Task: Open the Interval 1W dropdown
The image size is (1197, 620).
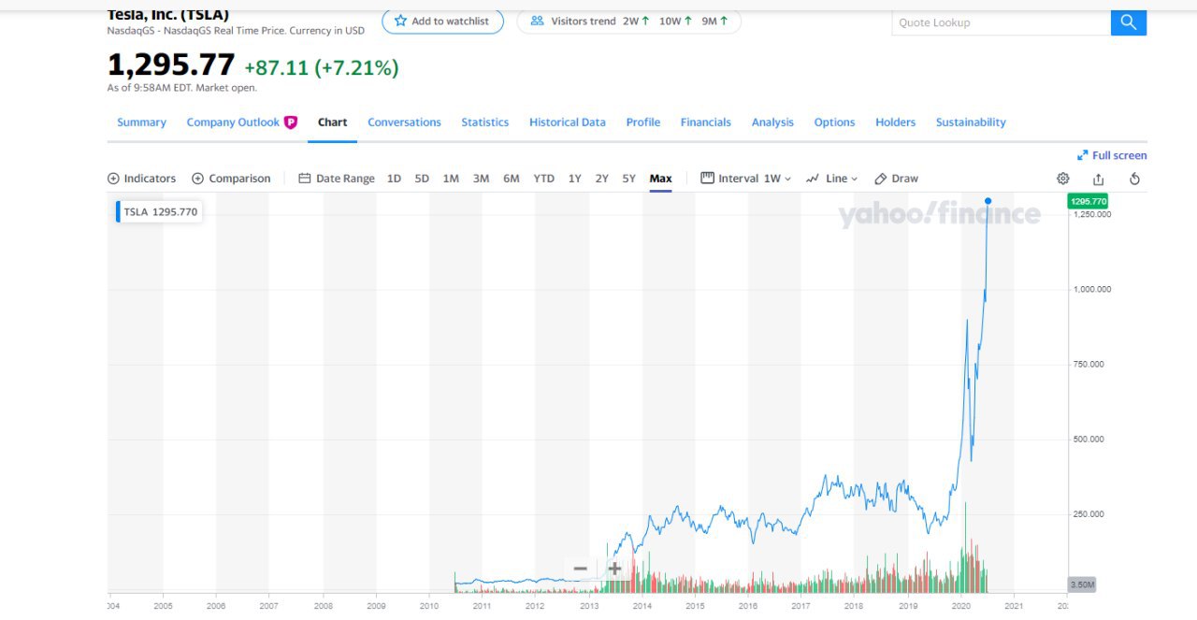Action: pyautogui.click(x=746, y=179)
